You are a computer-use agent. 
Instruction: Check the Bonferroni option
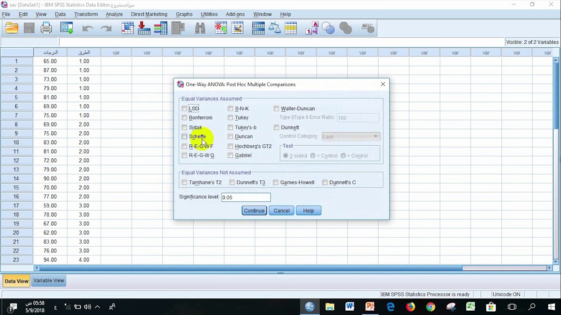click(185, 118)
